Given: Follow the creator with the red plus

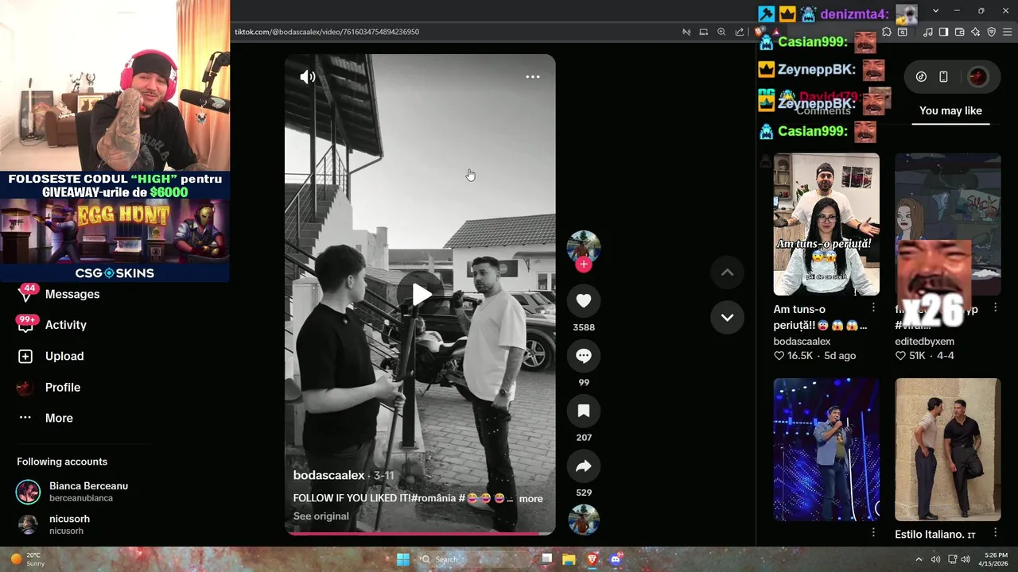Looking at the screenshot, I should coord(584,265).
